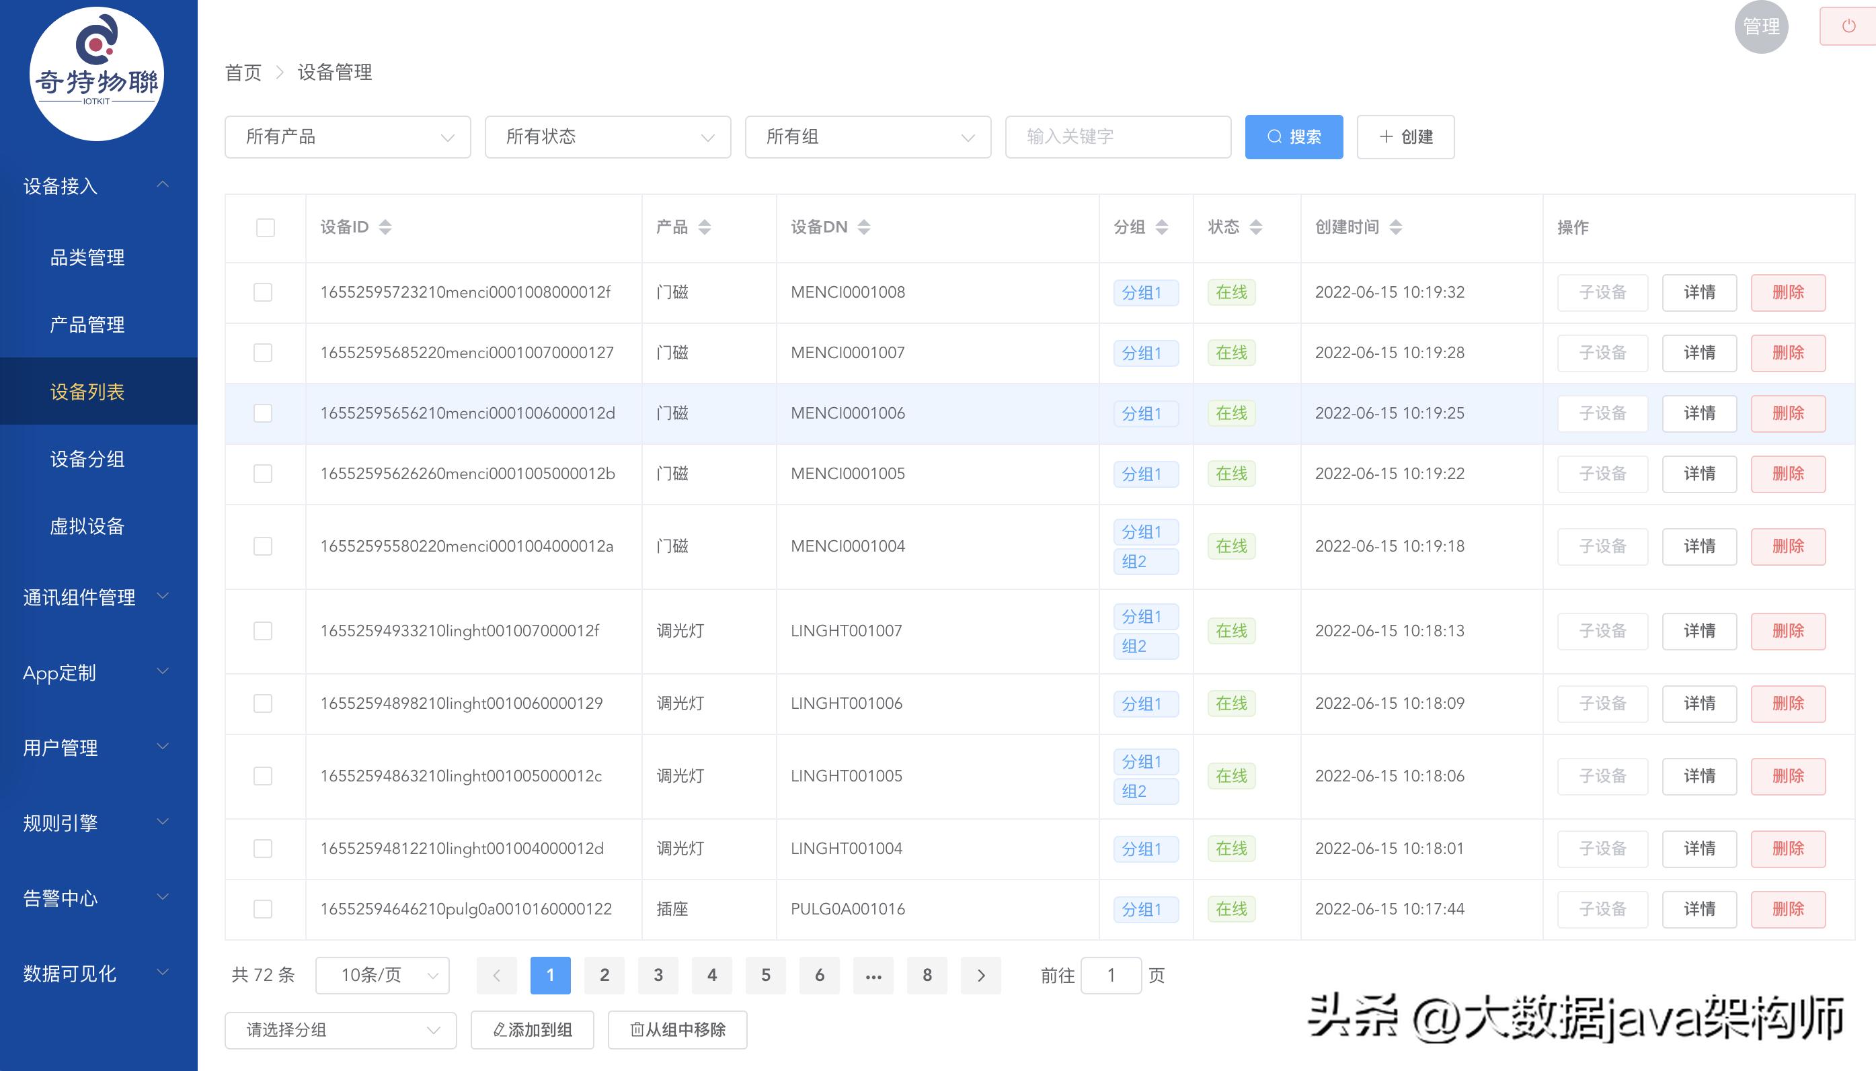Screen dimensions: 1876x1071
Task: Open 详情 for device MENCI0001007
Action: click(1698, 352)
